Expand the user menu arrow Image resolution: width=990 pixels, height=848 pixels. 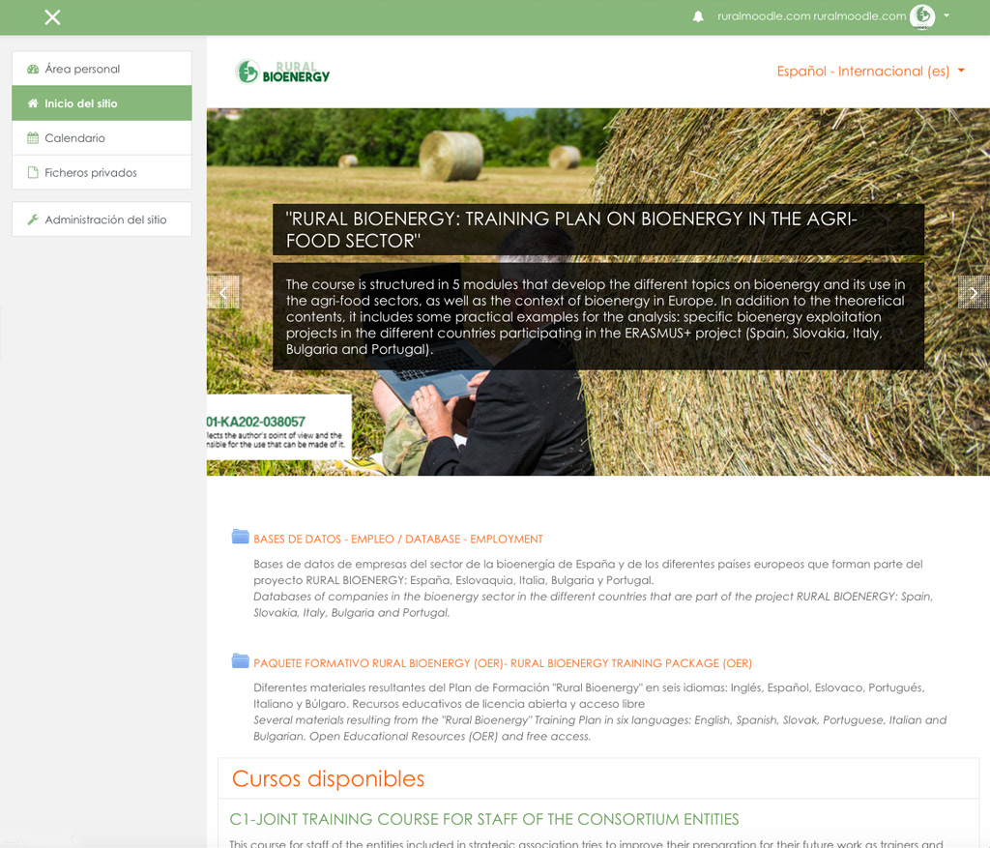tap(946, 15)
